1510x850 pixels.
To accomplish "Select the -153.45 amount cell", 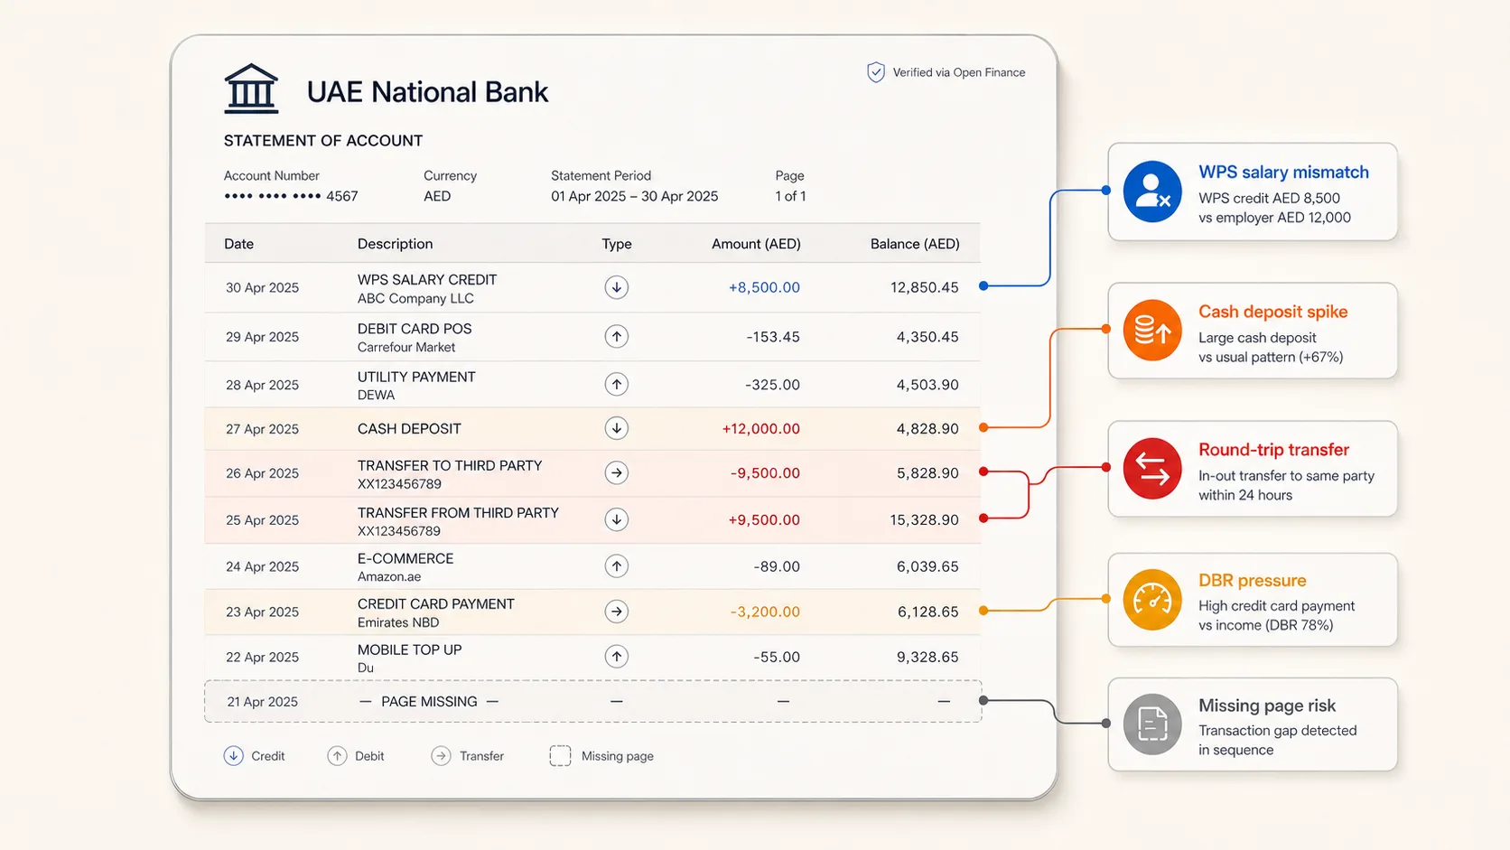I will click(773, 337).
